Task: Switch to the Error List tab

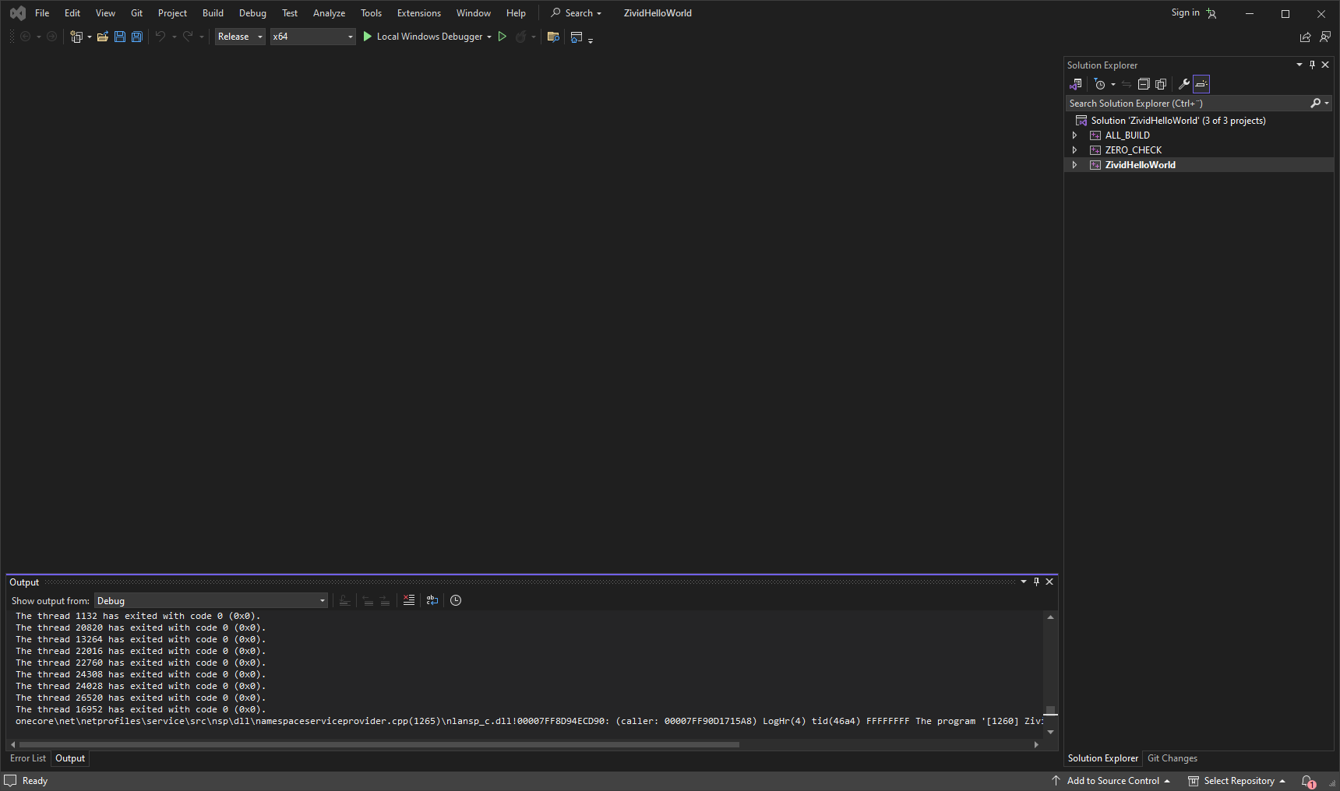Action: point(28,758)
